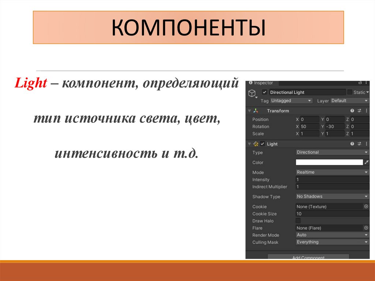Image resolution: width=375 pixels, height=281 pixels.
Task: Open the Flare object picker
Action: tap(366, 228)
